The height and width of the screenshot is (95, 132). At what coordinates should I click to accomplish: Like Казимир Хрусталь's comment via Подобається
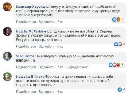pos(26,22)
